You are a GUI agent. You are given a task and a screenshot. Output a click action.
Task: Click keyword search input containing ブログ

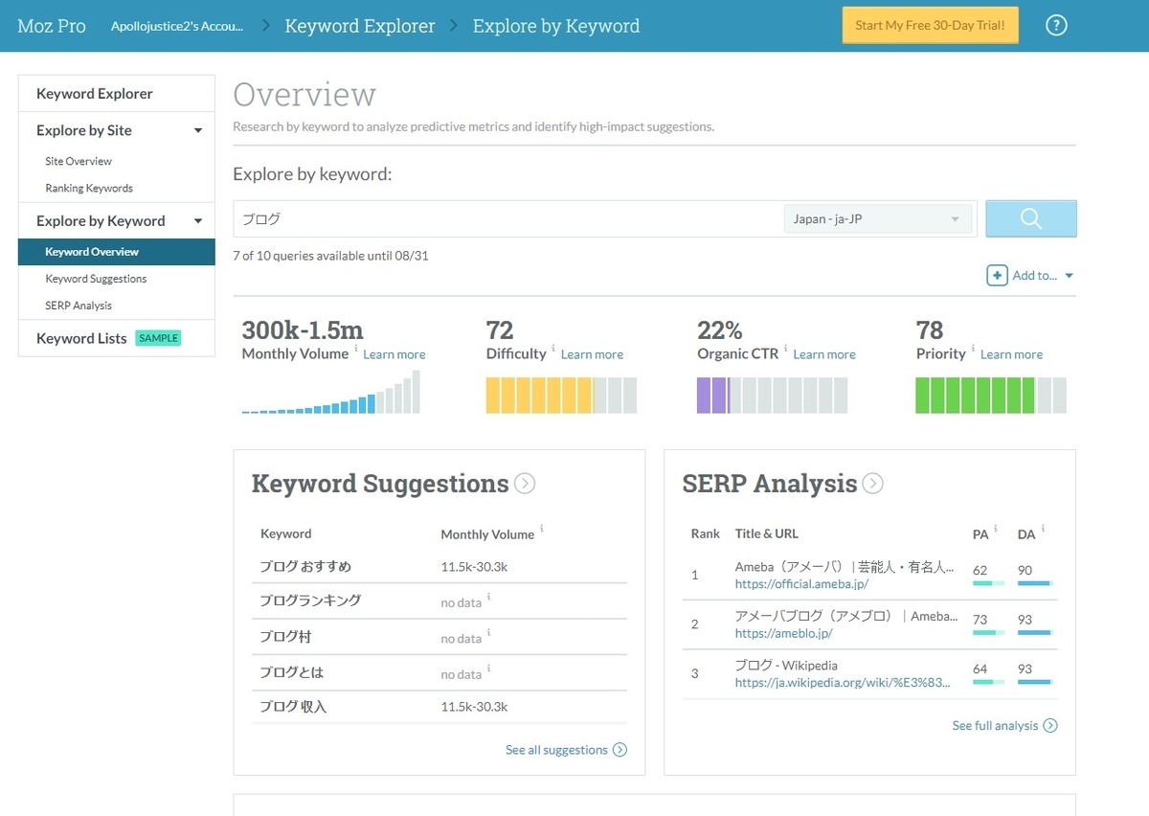coord(507,219)
